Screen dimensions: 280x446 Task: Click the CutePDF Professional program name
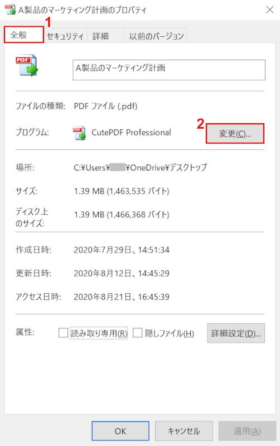click(x=131, y=133)
